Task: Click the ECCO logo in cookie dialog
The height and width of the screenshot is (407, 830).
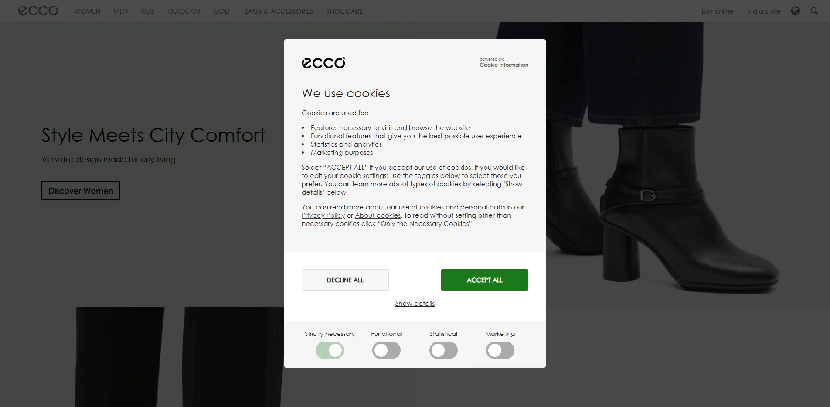Action: [x=323, y=63]
